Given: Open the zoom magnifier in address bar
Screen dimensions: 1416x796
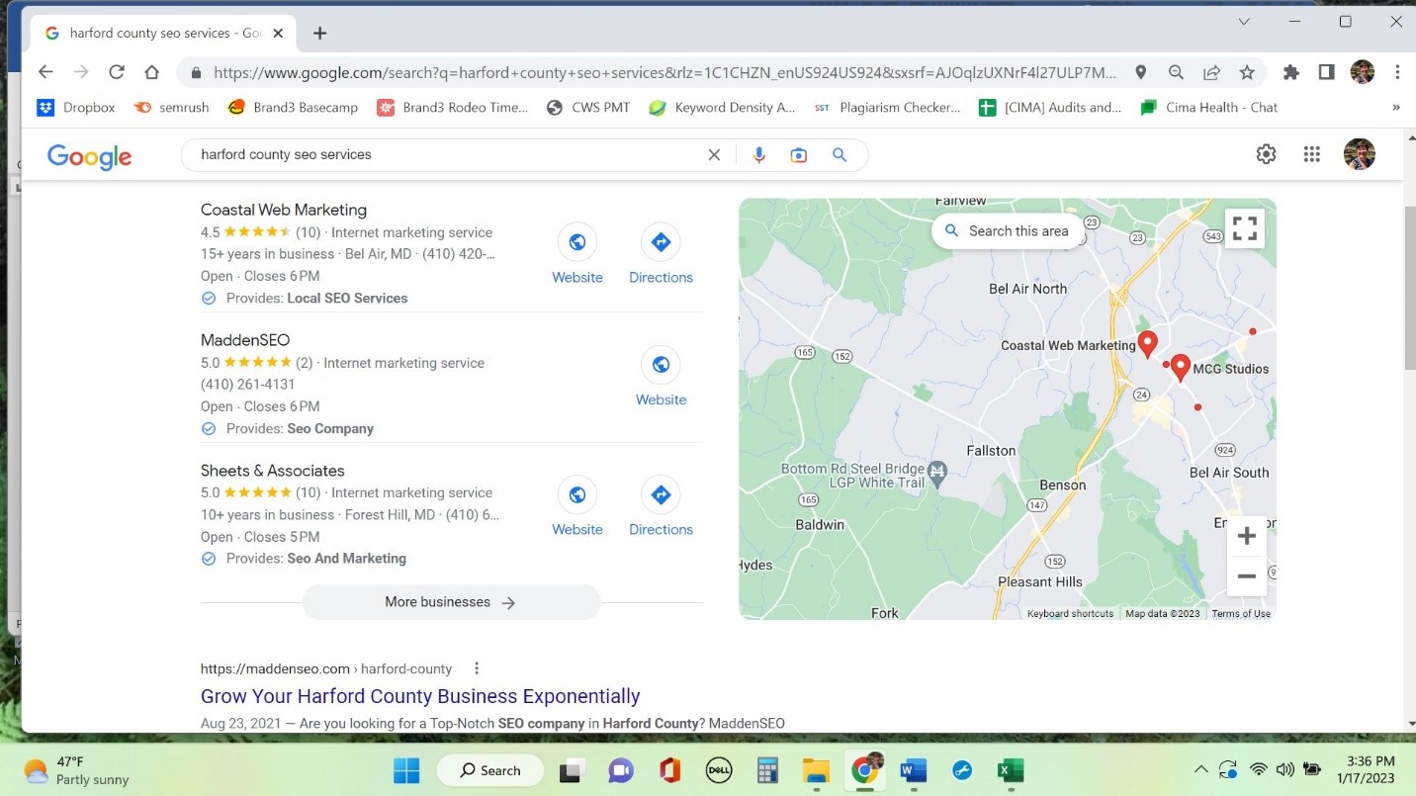Looking at the screenshot, I should click(x=1176, y=72).
